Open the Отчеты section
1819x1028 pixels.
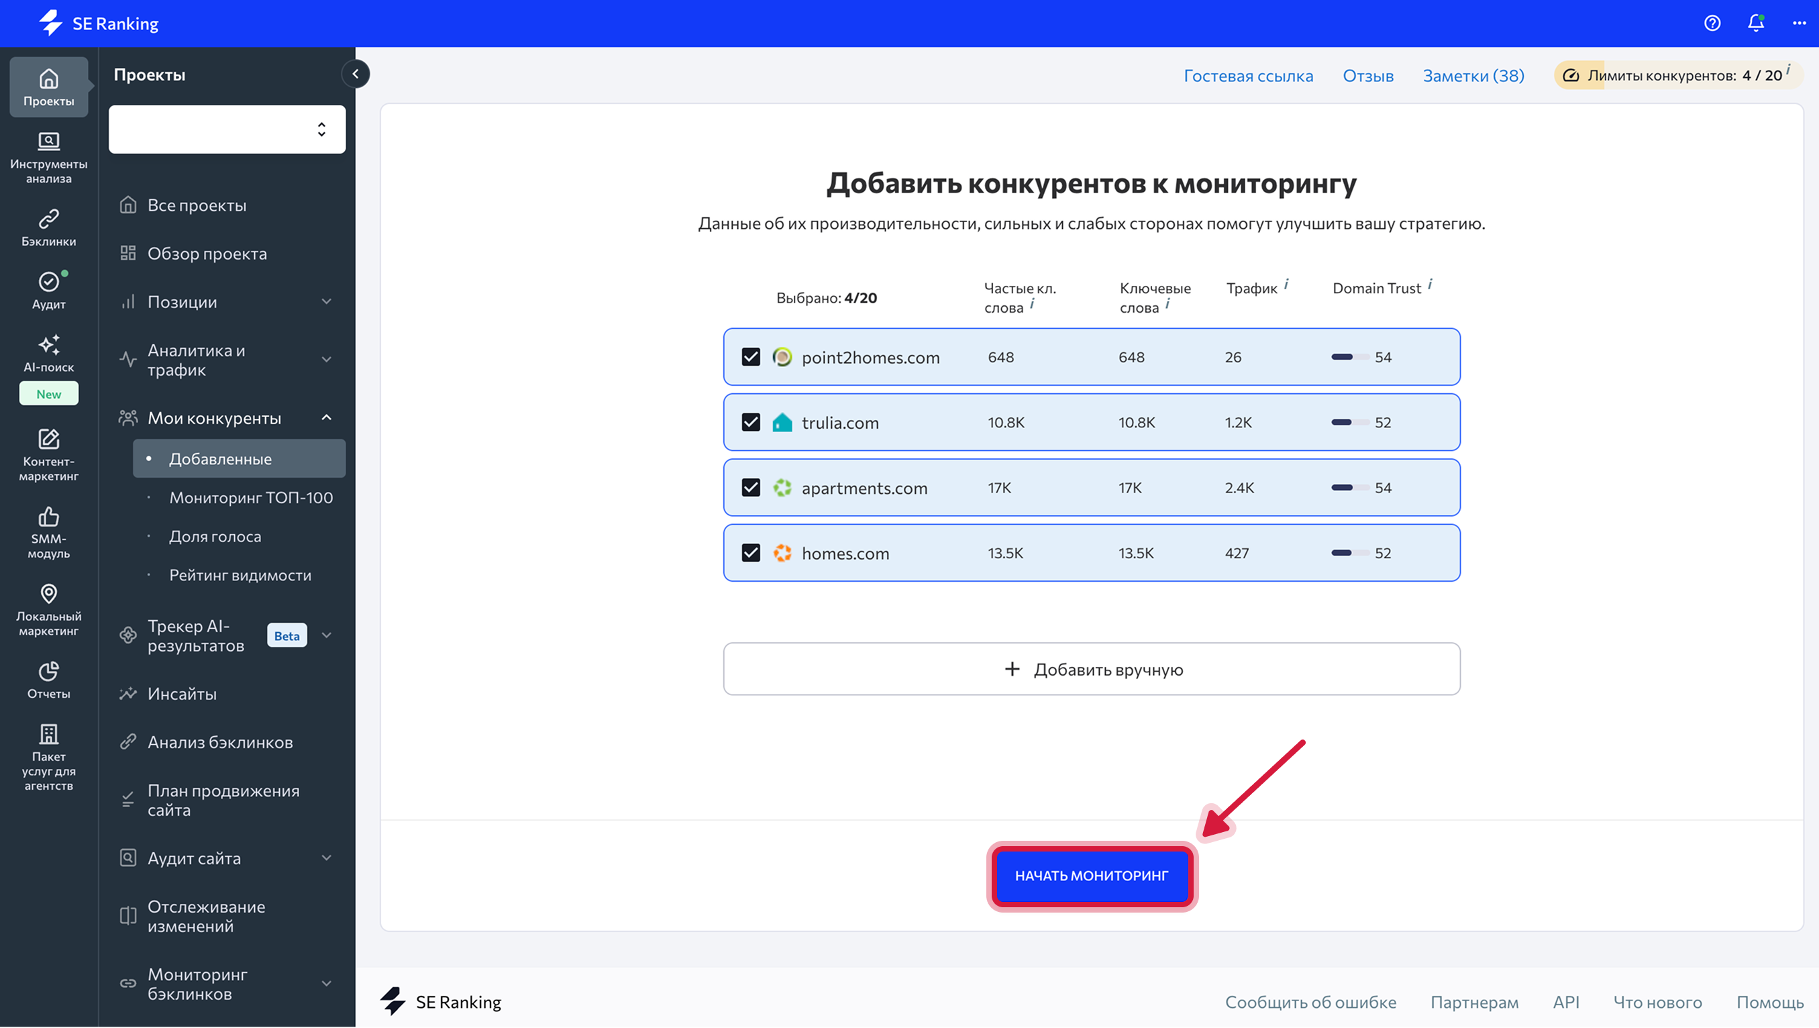(48, 678)
